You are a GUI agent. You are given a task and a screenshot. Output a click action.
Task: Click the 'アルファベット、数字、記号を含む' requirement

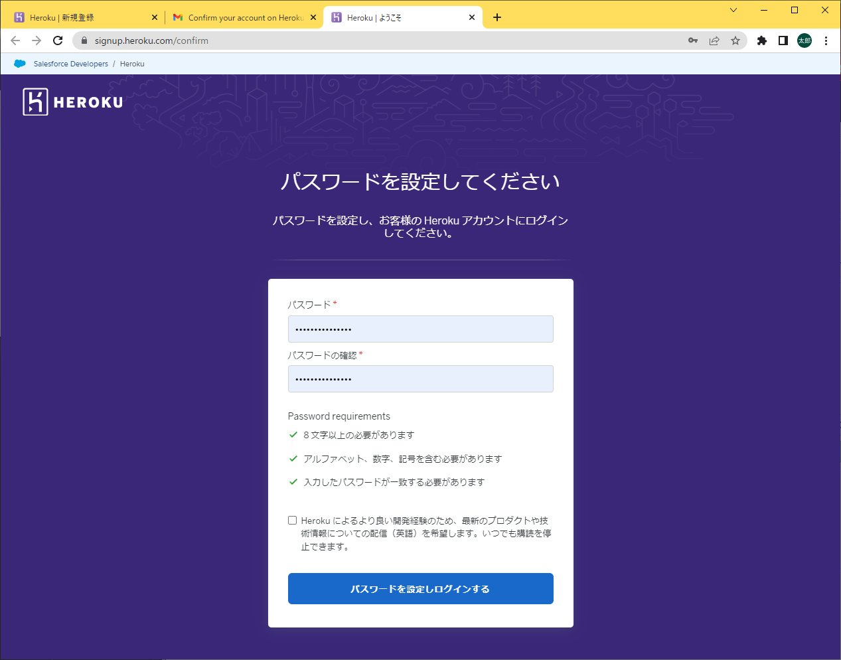(402, 459)
